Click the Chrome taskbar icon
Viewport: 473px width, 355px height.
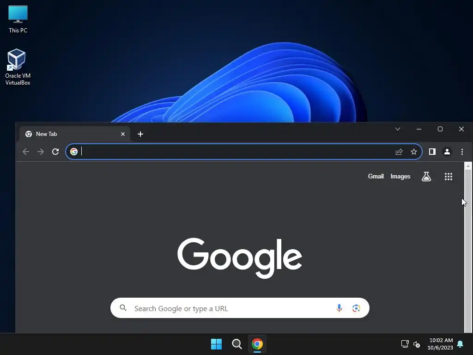click(x=257, y=344)
